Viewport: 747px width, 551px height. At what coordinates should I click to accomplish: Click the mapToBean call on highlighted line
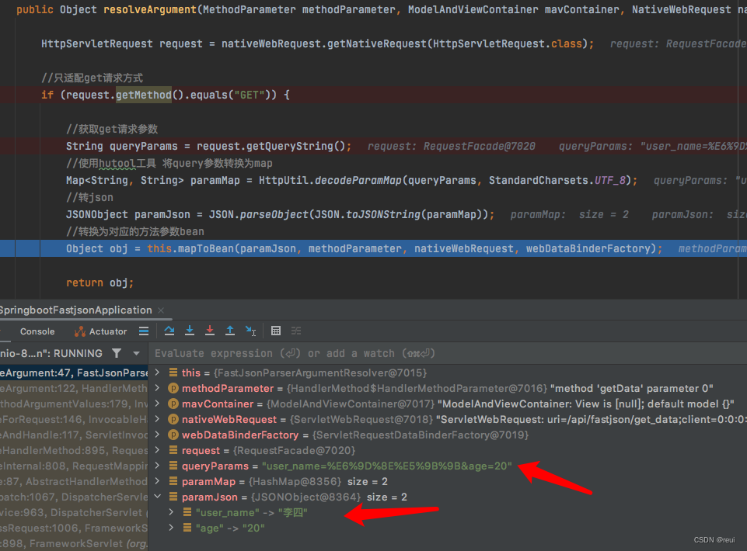click(x=206, y=248)
